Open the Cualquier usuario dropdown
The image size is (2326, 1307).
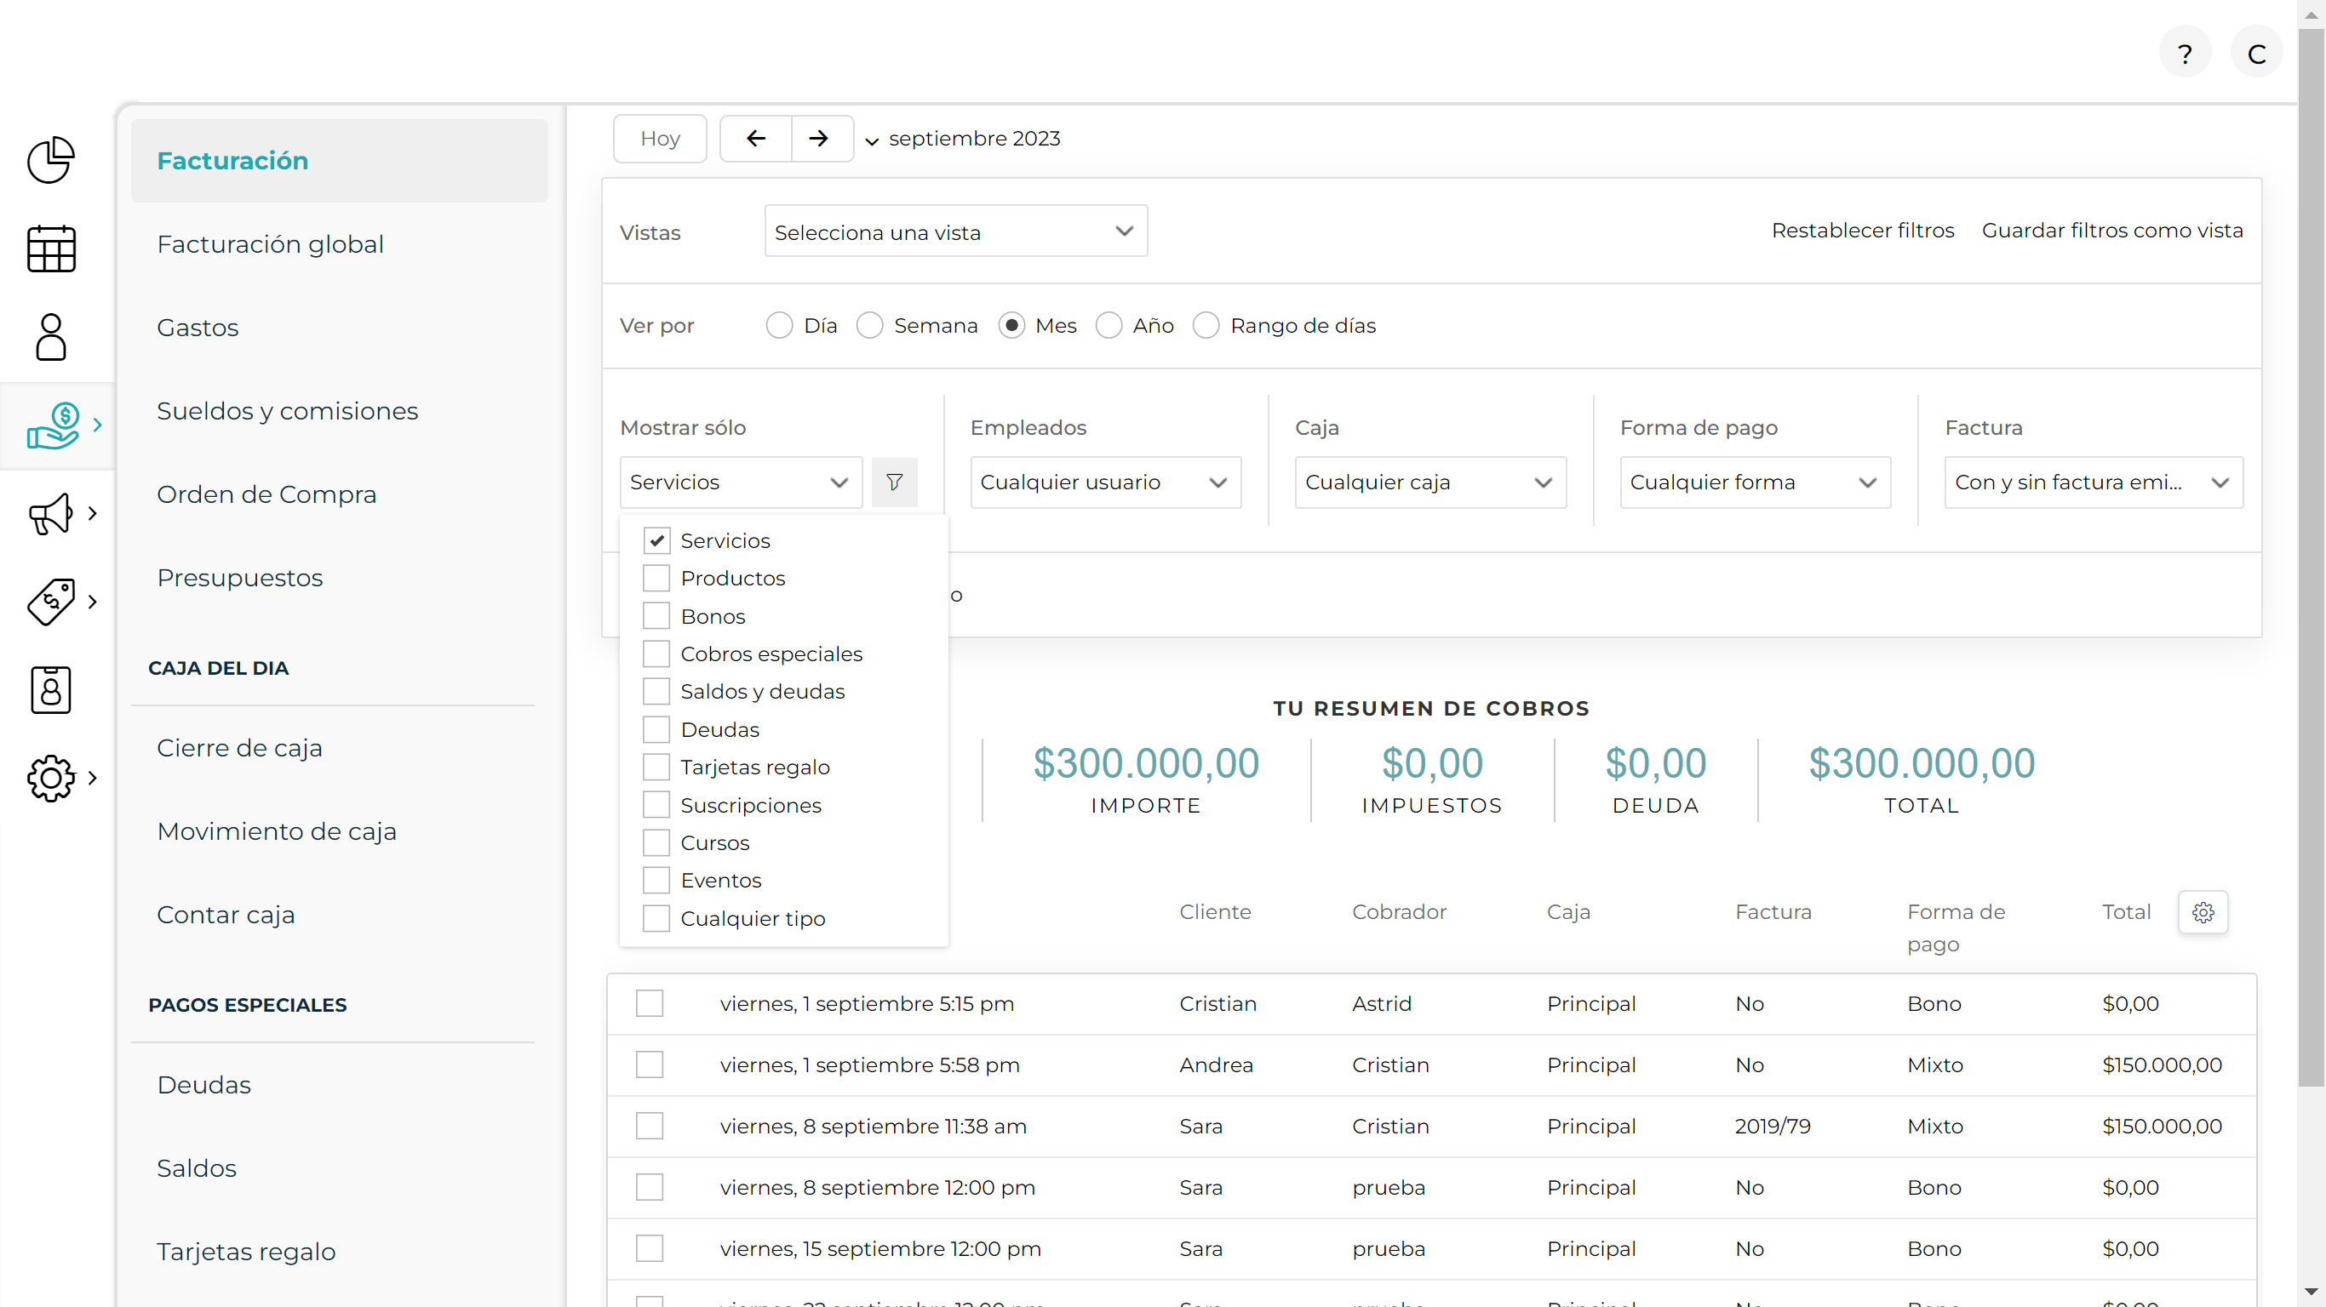(x=1105, y=482)
